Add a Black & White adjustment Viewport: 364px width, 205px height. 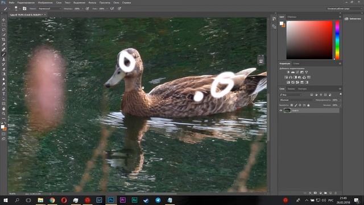click(295, 77)
